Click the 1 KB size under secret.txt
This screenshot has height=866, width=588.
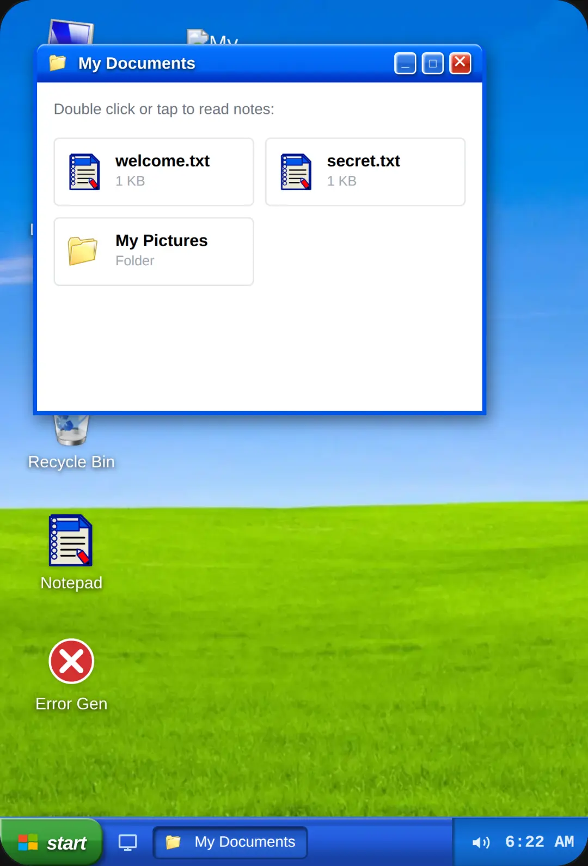(x=342, y=181)
